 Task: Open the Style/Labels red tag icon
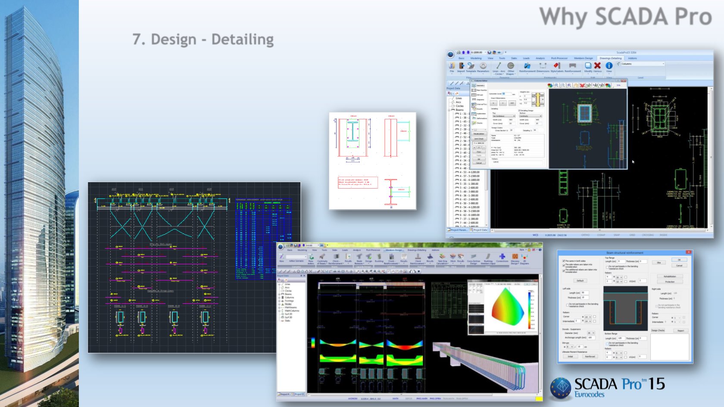click(x=557, y=66)
